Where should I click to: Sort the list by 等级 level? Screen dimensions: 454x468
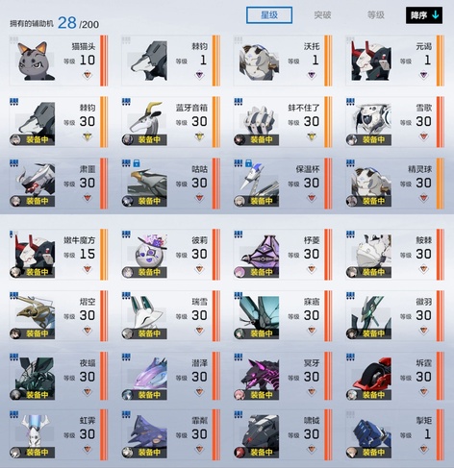point(376,15)
